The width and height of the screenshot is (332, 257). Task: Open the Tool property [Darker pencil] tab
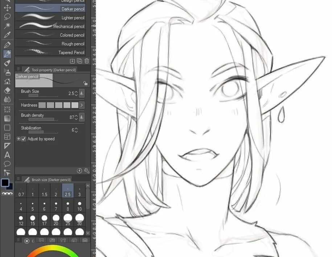click(50, 70)
